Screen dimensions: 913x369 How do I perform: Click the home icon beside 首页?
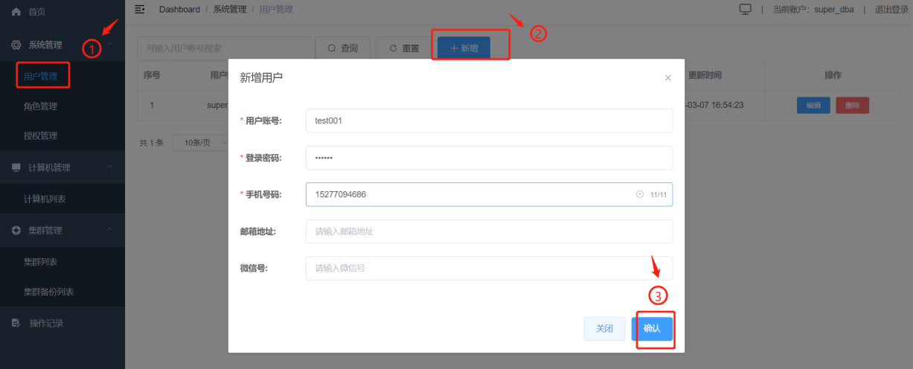pyautogui.click(x=16, y=12)
